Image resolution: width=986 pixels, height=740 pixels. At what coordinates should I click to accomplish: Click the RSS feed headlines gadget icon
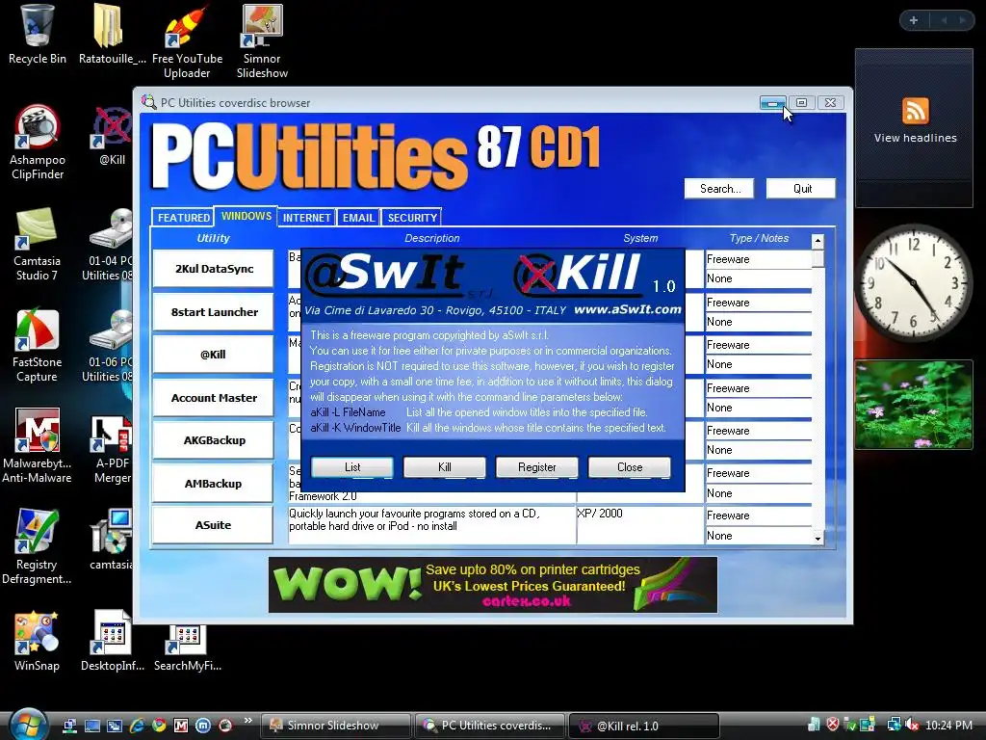click(x=915, y=111)
